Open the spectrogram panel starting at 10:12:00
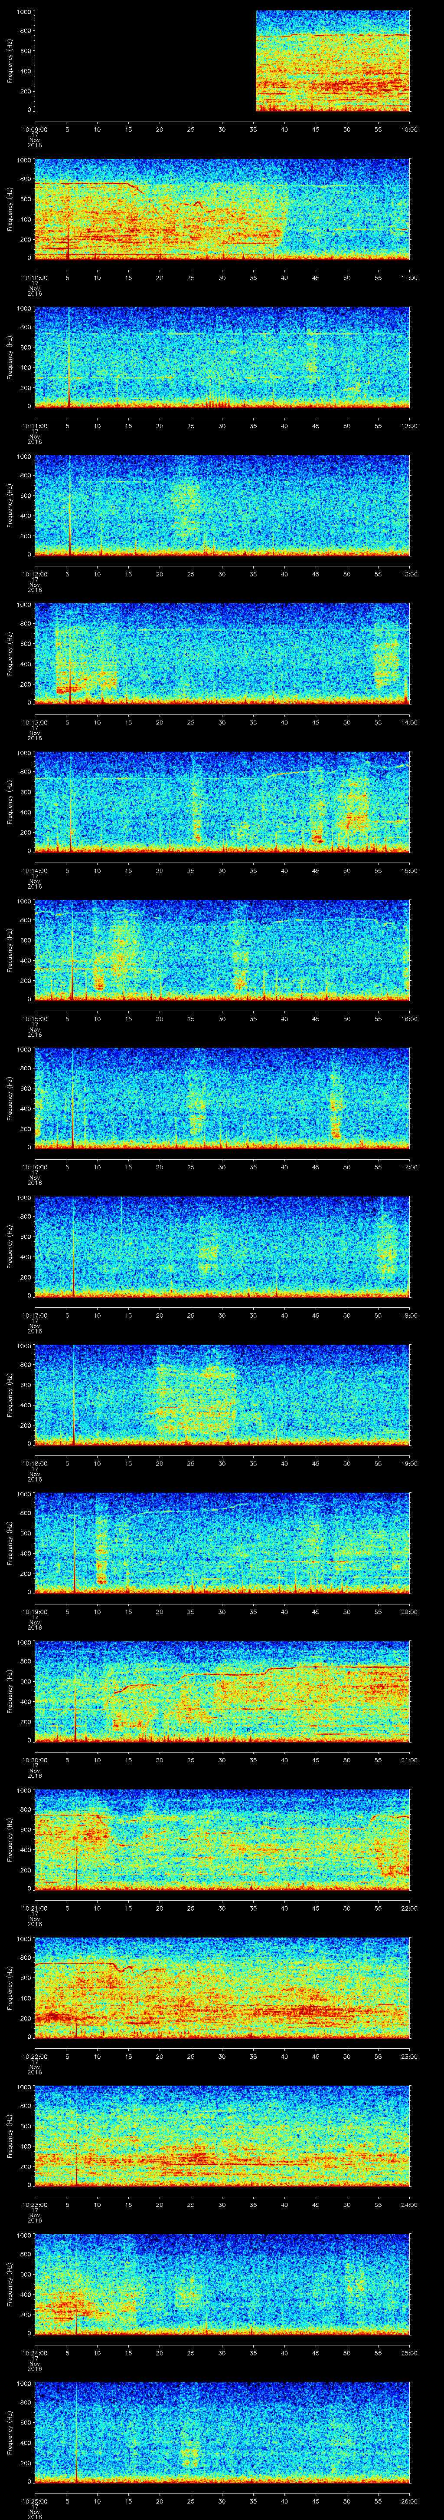 222,506
